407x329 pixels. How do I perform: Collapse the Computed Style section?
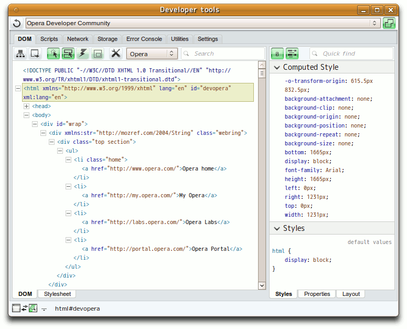pos(277,68)
